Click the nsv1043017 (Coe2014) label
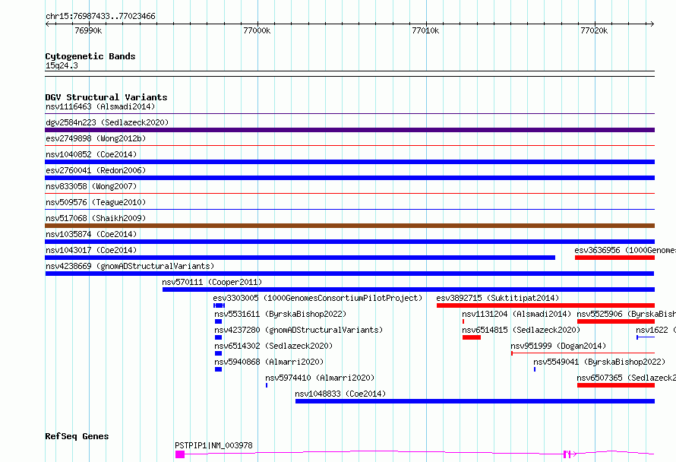Viewport: 676px width, 462px height. click(91, 250)
